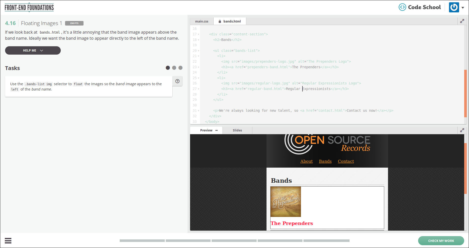Click the third progress bar segment

[234, 241]
